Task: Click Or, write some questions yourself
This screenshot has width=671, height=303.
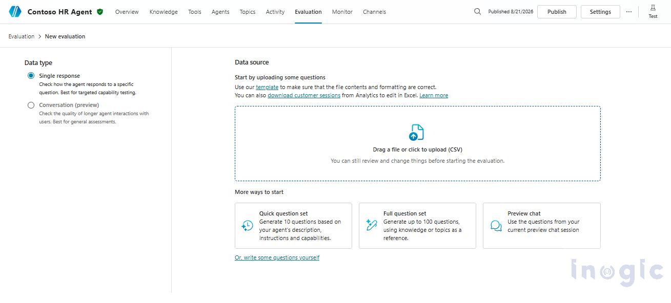Action: click(x=277, y=257)
